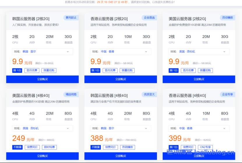Screen dimensions: 242x163
Task: Click the 精品线路 corner badge
Action: [x=71, y=94]
